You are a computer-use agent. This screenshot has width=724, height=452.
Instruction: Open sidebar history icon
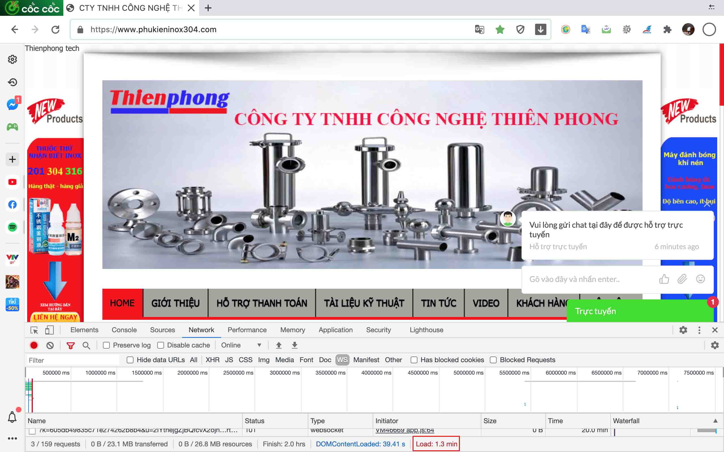tap(12, 82)
